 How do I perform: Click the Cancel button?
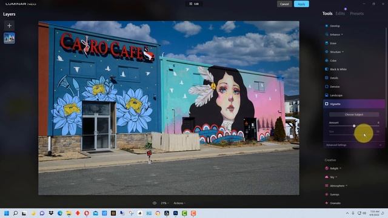coord(284,4)
